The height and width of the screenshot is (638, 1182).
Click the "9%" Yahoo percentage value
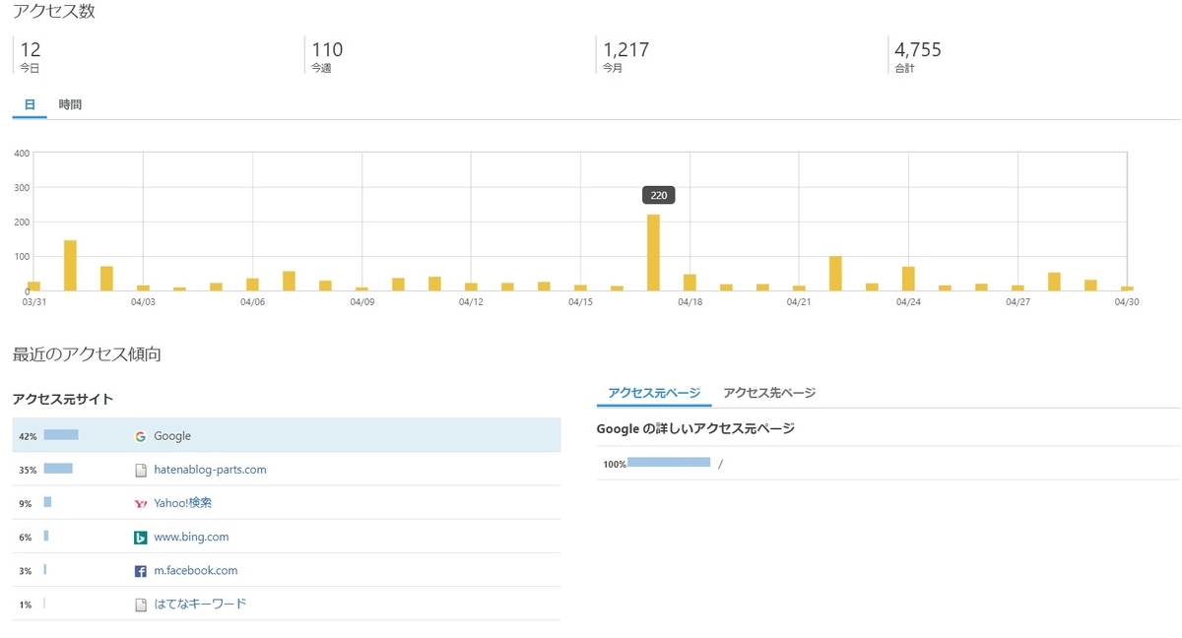tap(25, 504)
